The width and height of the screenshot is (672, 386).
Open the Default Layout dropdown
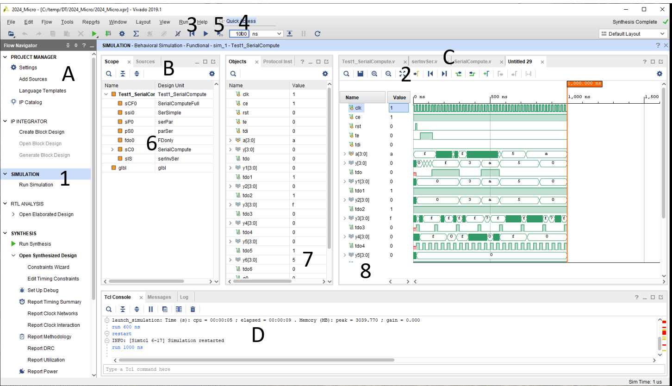tap(633, 34)
